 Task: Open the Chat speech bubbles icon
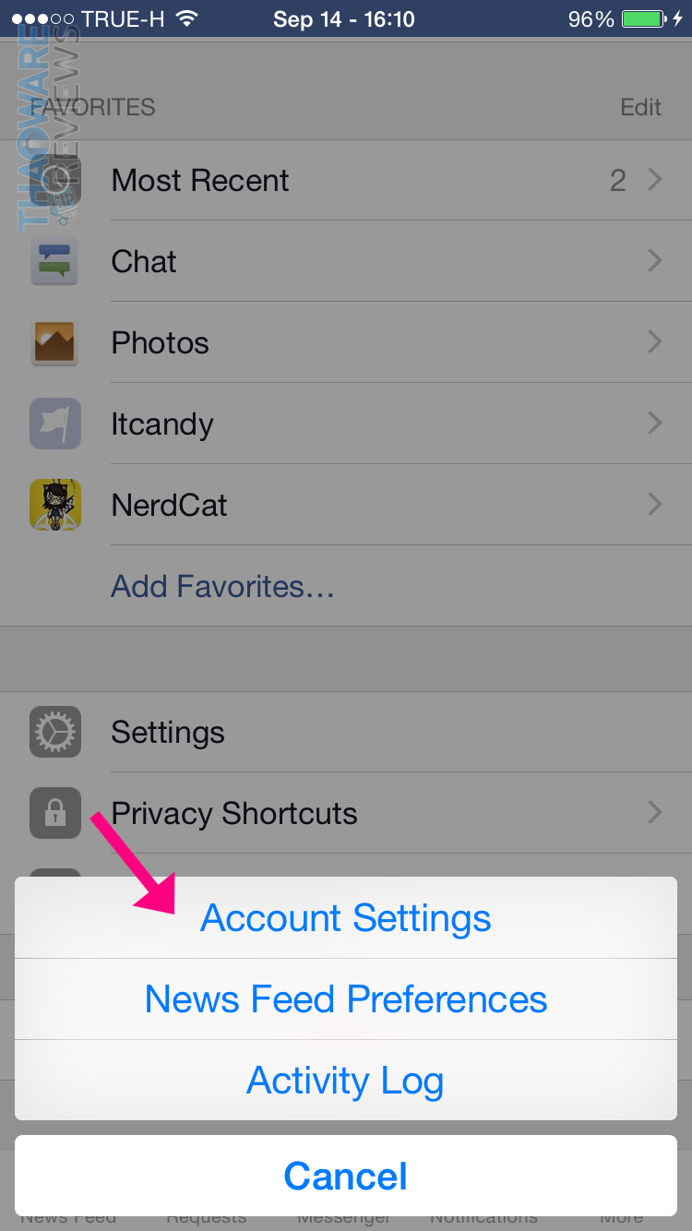tap(55, 261)
